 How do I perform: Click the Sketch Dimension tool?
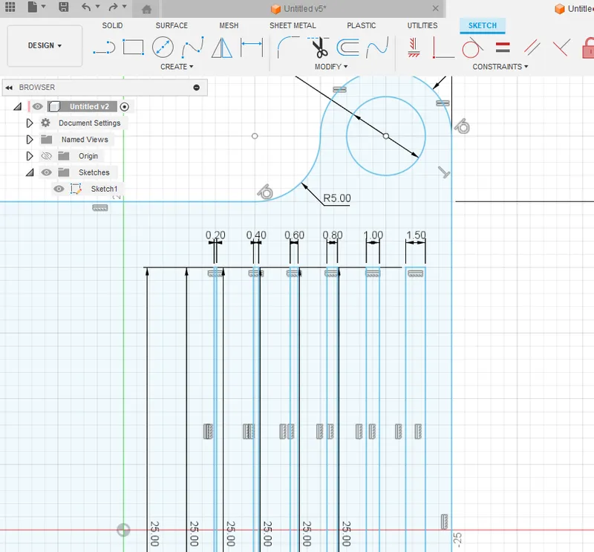click(252, 48)
